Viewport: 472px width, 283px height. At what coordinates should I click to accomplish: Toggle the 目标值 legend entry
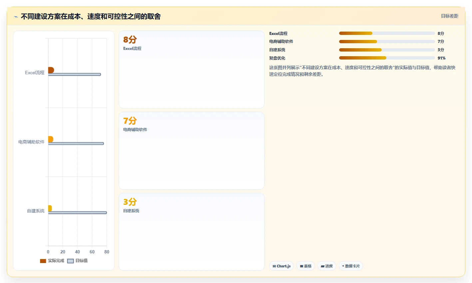78,261
